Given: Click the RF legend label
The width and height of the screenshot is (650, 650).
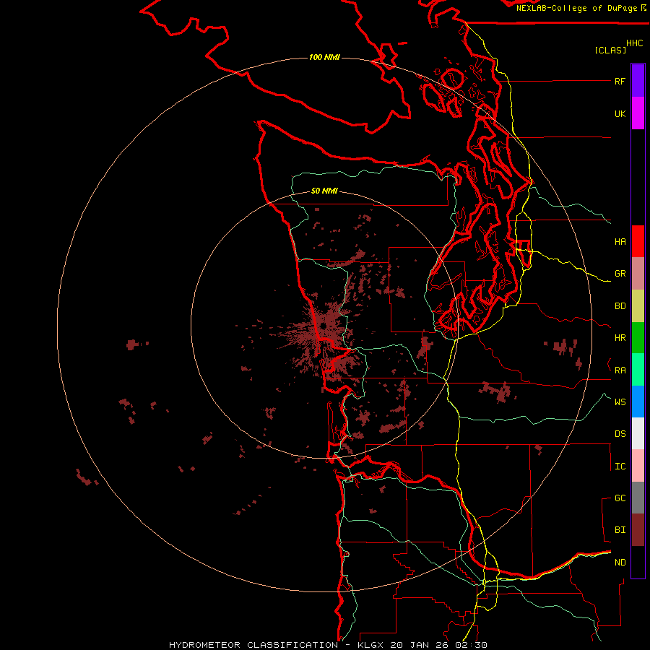Looking at the screenshot, I should coord(620,81).
